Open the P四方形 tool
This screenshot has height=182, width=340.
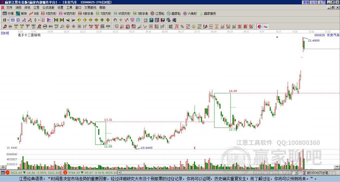tap(49, 13)
